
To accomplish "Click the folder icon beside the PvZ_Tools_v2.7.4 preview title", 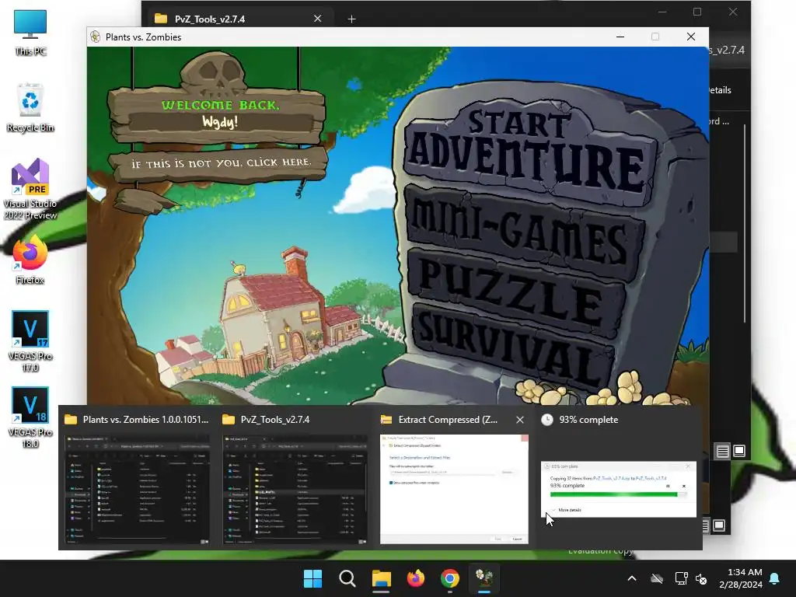I will click(x=229, y=419).
